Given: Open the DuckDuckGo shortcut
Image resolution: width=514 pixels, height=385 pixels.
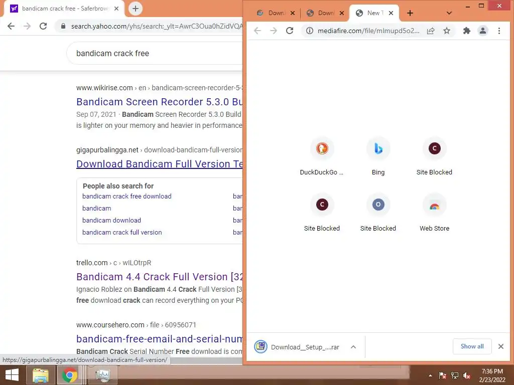Looking at the screenshot, I should 322,156.
